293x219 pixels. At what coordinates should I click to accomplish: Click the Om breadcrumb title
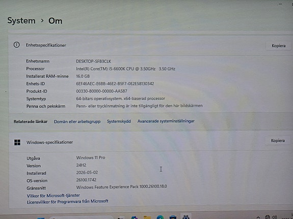56,21
